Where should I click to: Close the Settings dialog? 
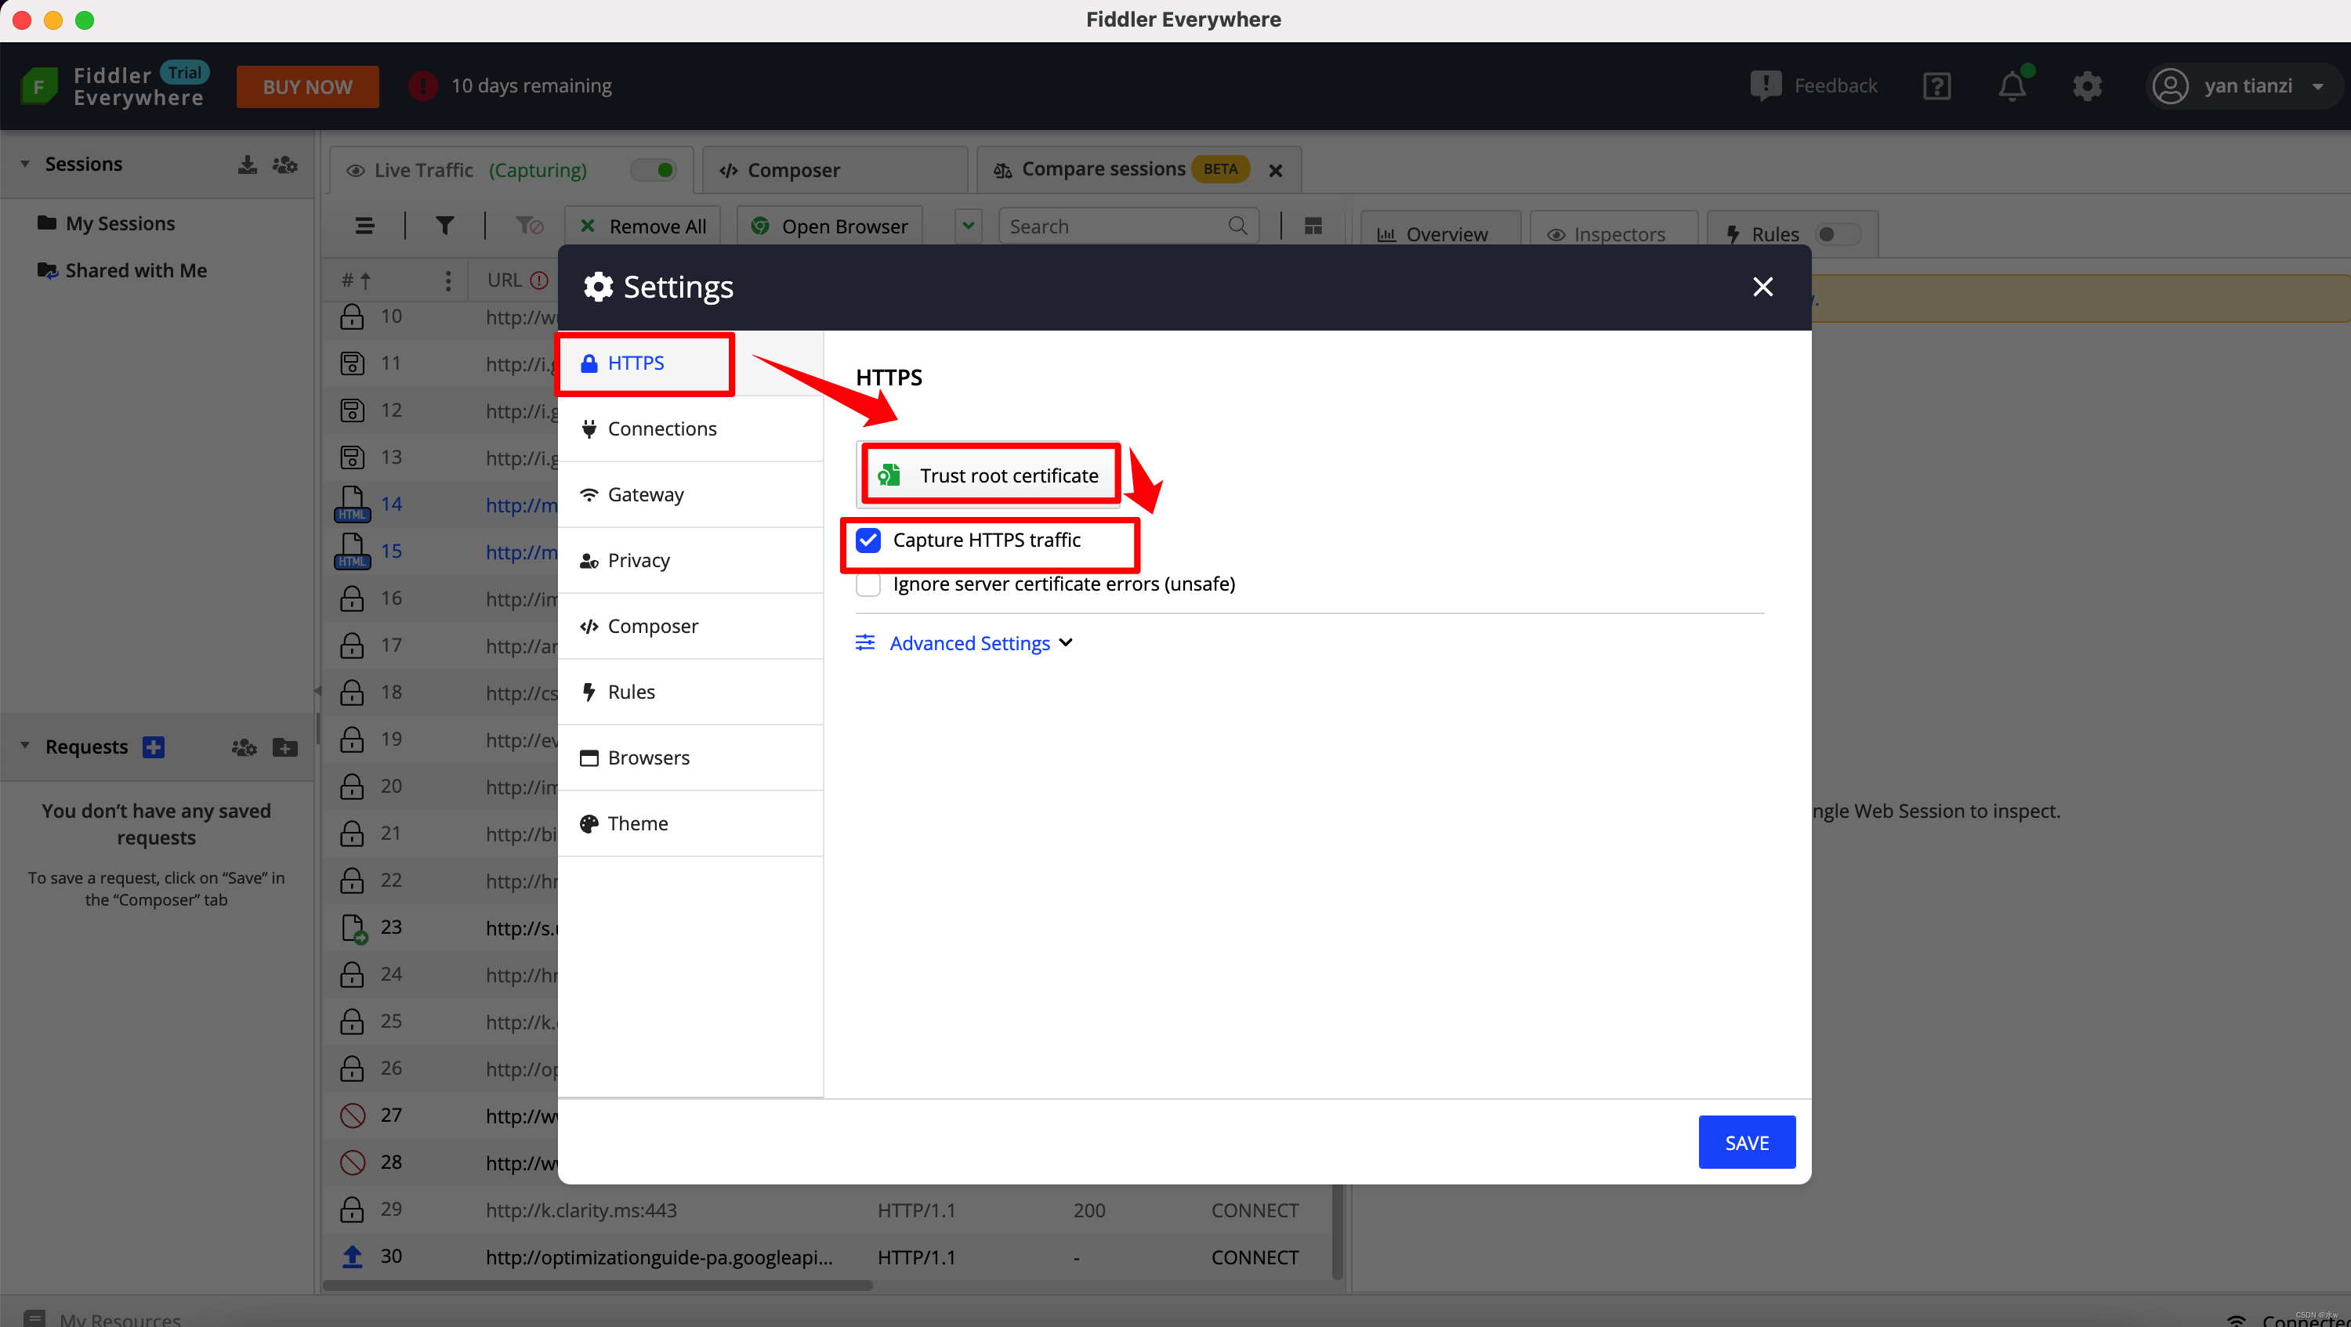(1762, 287)
